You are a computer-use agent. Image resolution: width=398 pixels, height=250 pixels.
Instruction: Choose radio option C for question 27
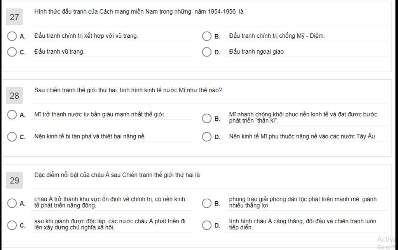pos(12,52)
